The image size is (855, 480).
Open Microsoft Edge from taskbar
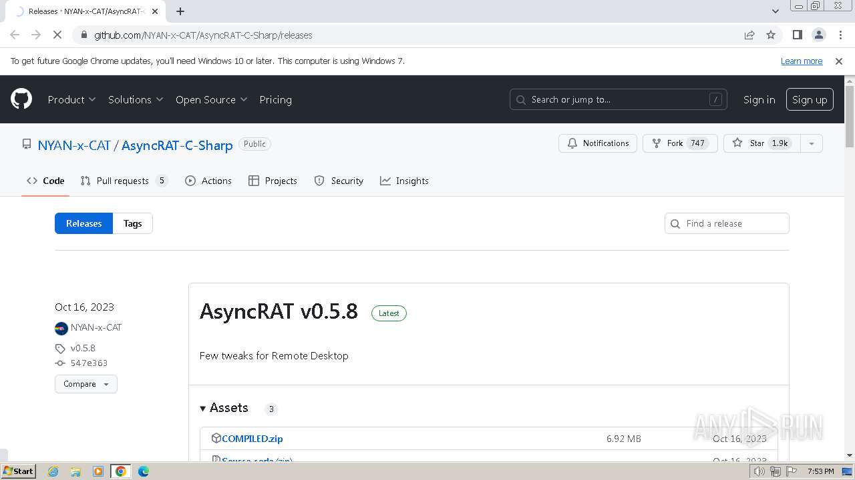pyautogui.click(x=143, y=471)
